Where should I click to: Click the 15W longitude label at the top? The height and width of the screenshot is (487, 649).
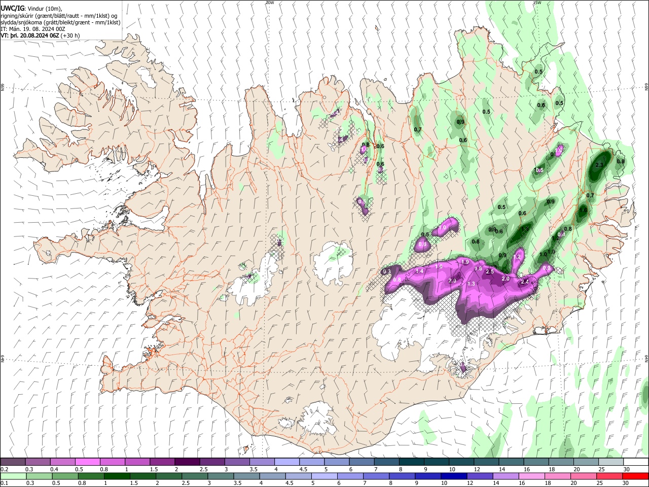coord(536,3)
